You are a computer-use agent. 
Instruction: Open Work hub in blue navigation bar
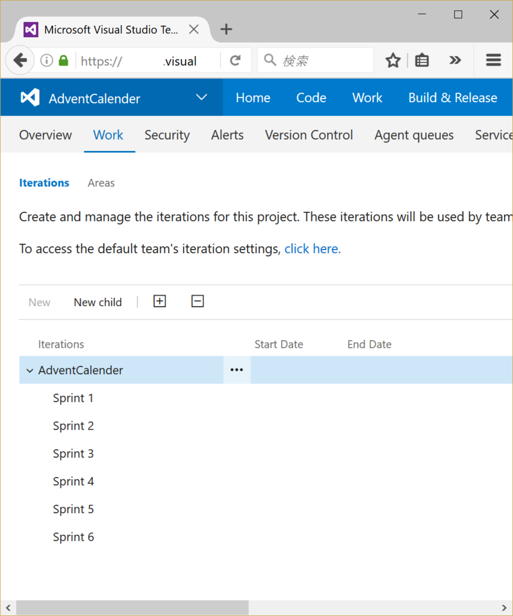pos(367,97)
